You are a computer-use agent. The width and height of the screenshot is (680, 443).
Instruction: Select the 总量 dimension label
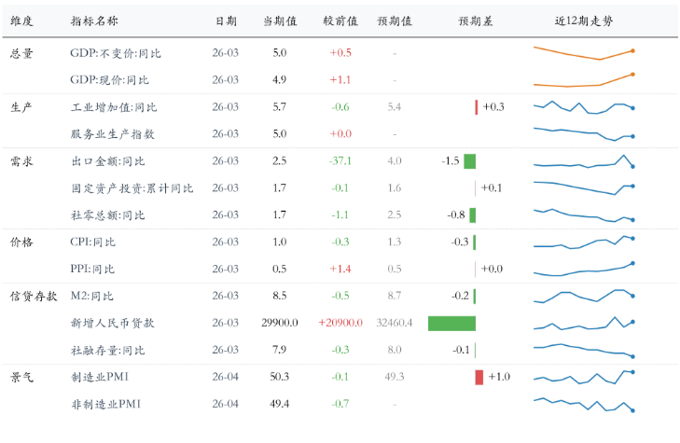click(x=21, y=53)
